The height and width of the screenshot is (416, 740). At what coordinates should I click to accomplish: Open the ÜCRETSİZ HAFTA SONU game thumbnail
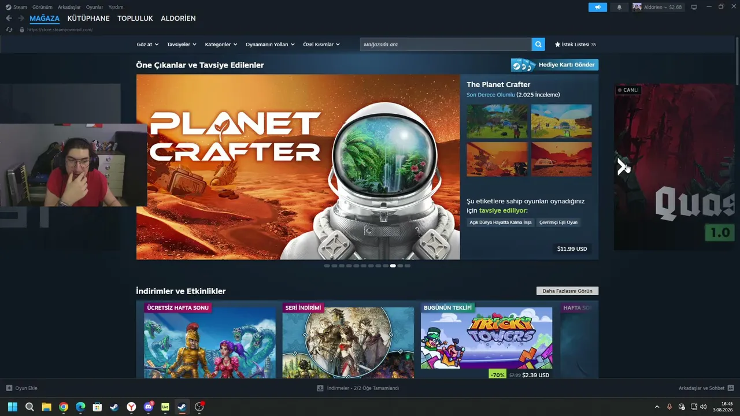click(210, 343)
